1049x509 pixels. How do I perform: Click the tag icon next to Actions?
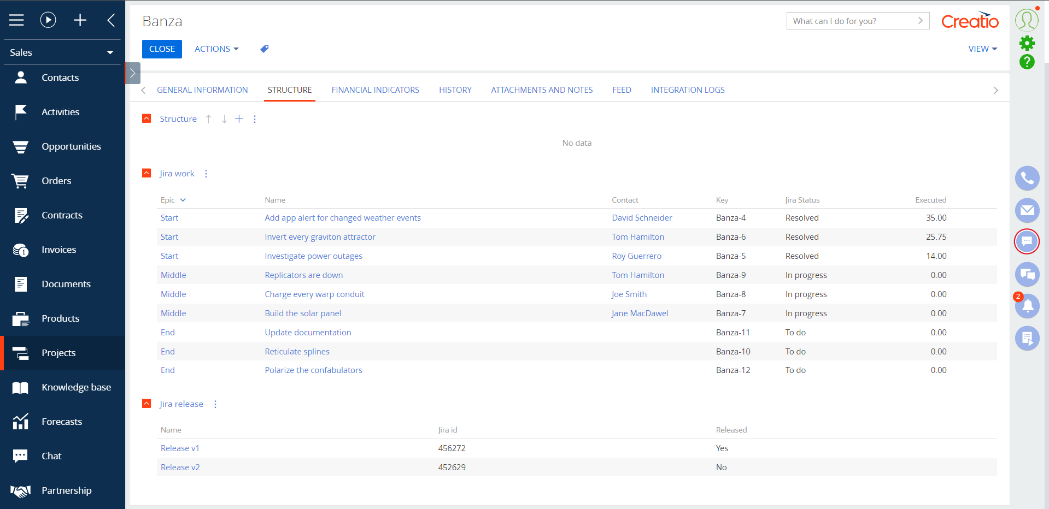pos(265,49)
